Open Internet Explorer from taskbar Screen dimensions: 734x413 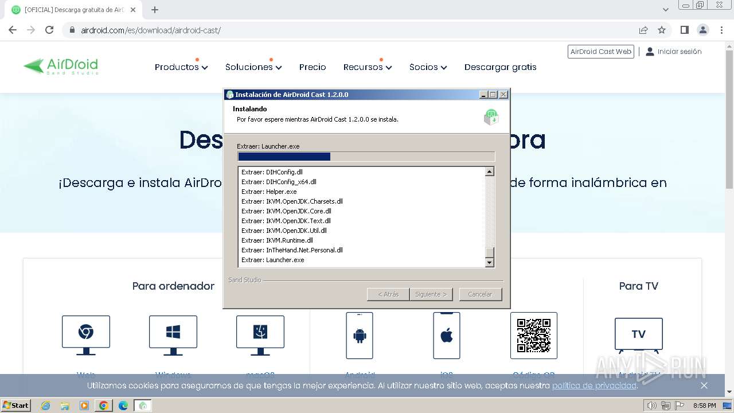click(x=46, y=406)
